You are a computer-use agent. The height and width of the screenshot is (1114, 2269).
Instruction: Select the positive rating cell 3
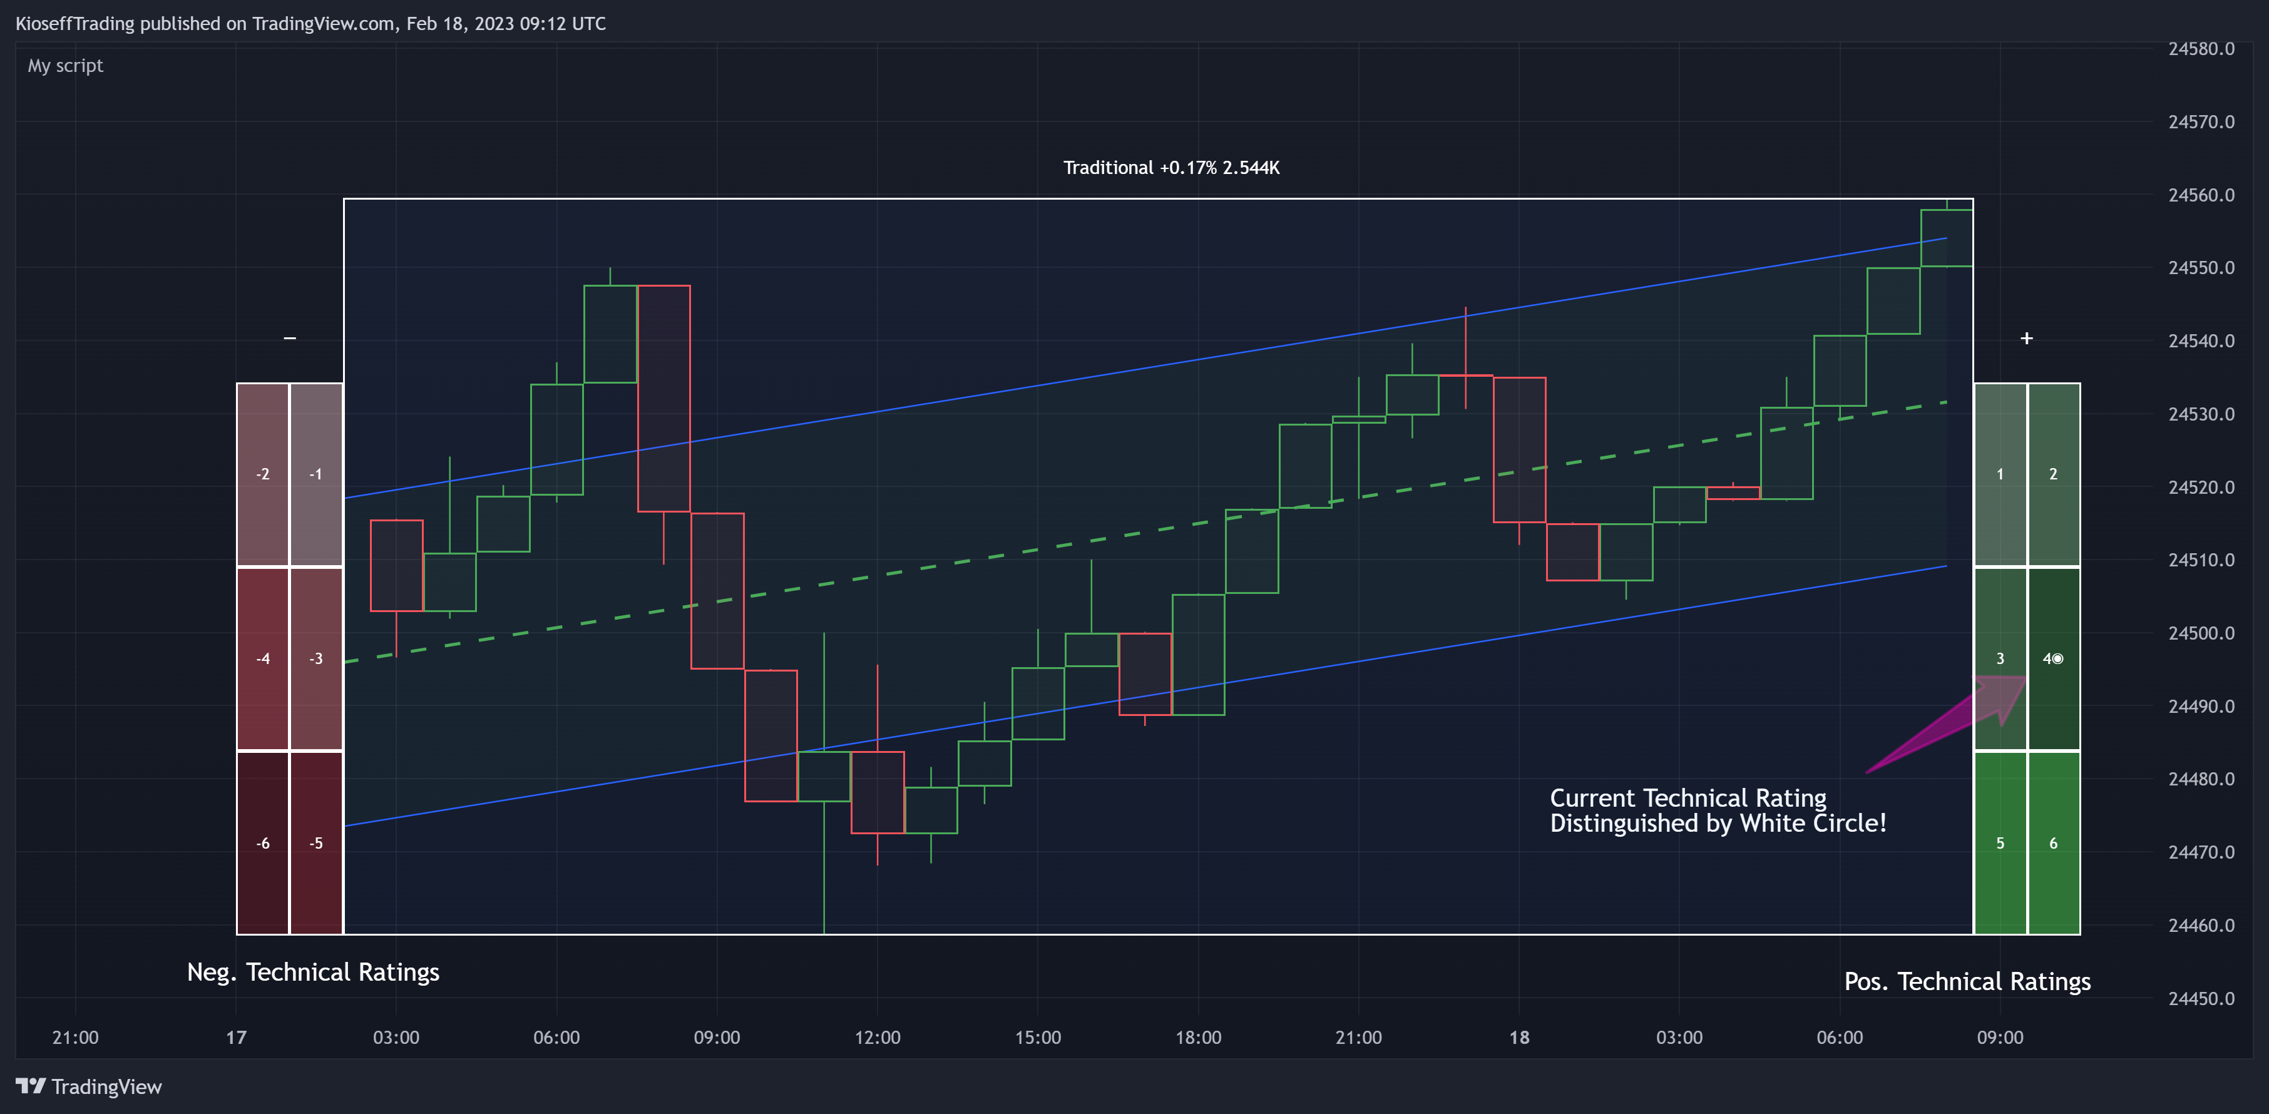pos(2000,659)
